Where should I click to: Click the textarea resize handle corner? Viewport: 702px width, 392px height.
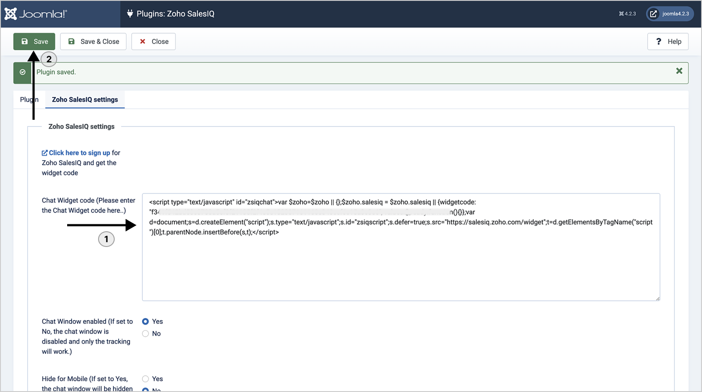[658, 298]
